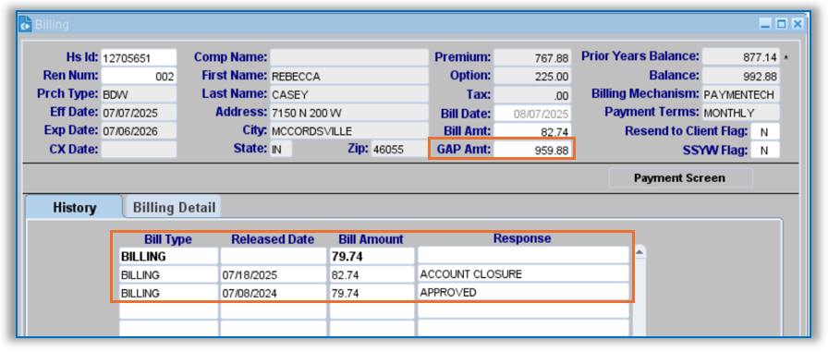
Task: Click released date 07/08/2024
Action: click(273, 292)
